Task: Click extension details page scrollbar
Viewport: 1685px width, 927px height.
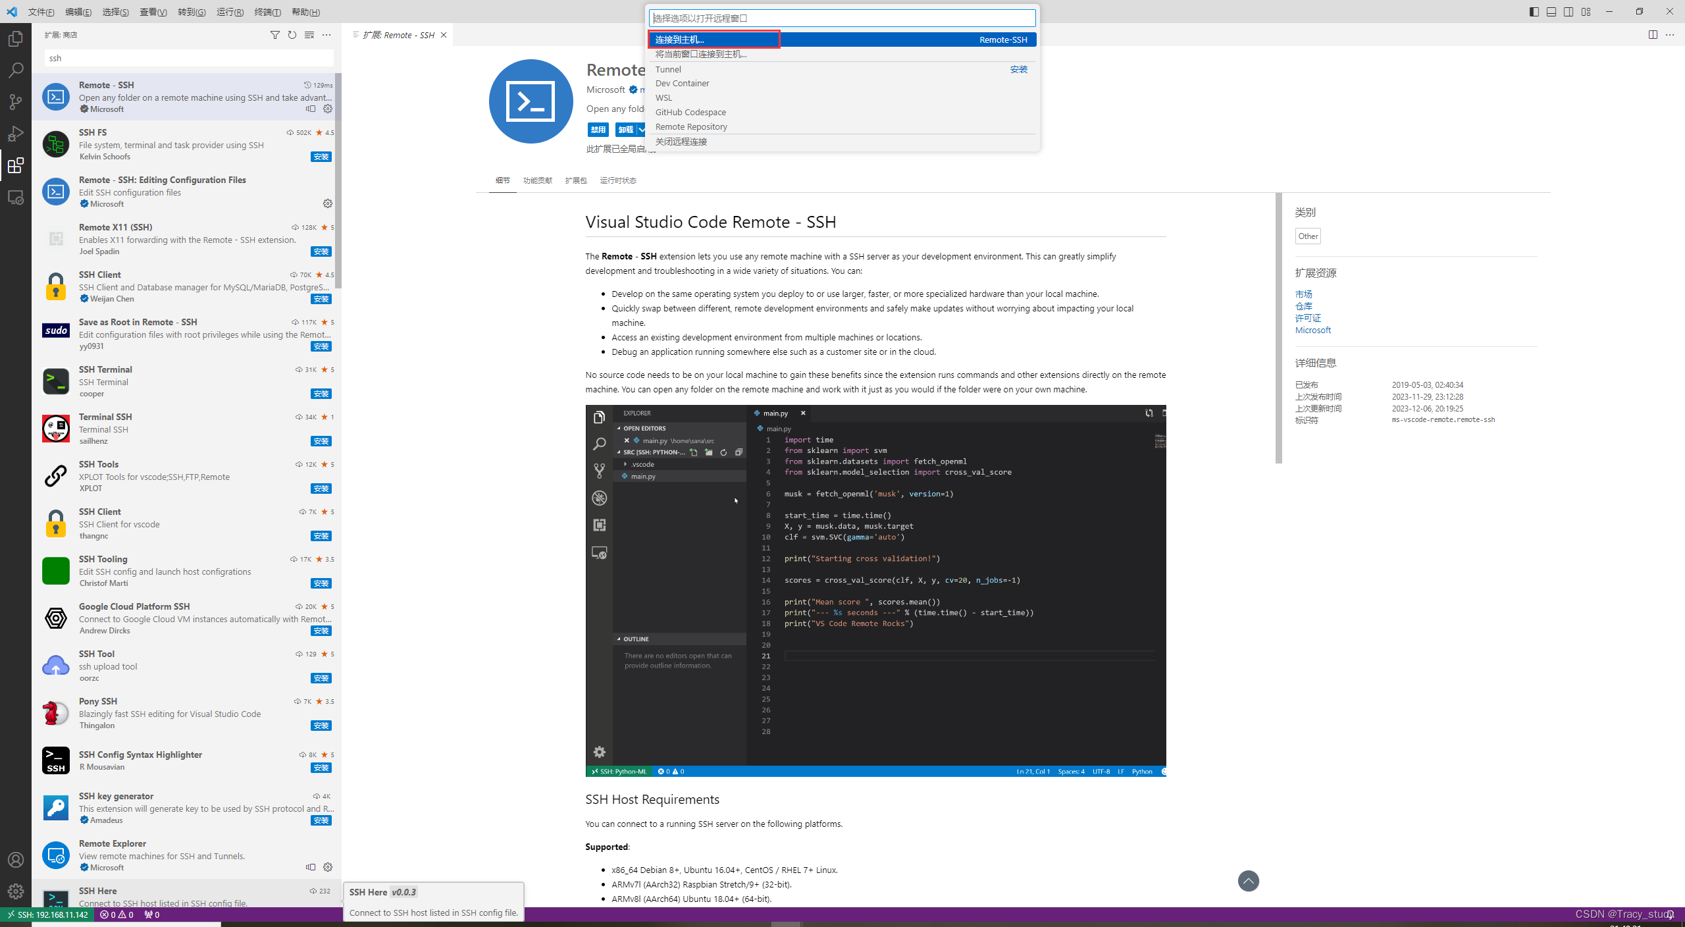Action: (x=1279, y=328)
